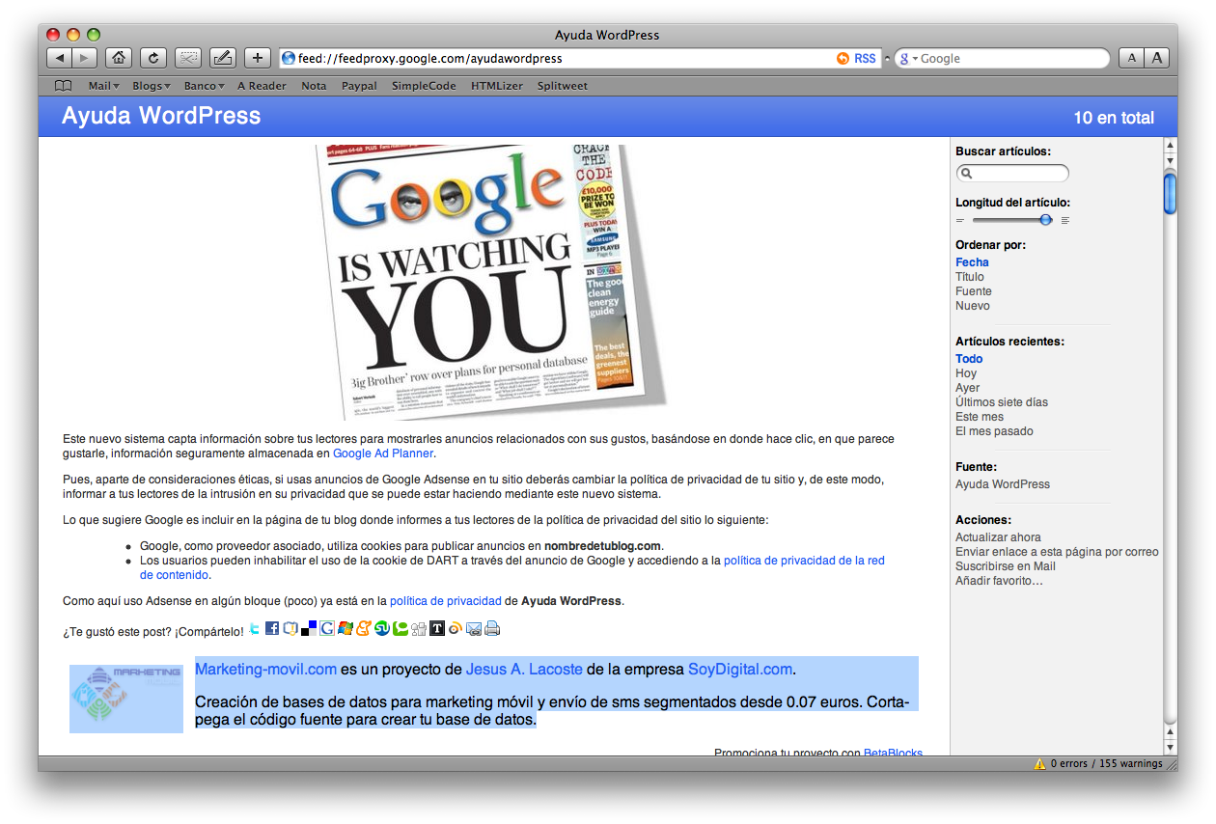Adjust the Longitud del artículo slider

click(1045, 220)
